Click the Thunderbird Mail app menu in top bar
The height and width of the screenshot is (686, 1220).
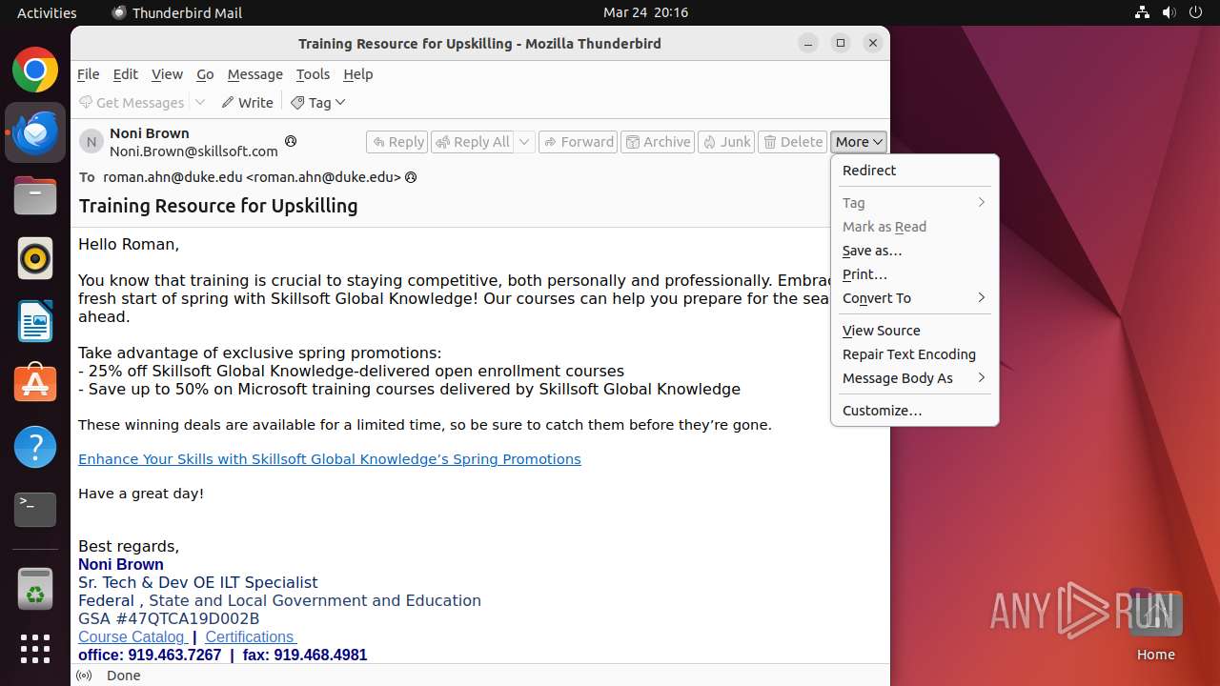coord(177,12)
